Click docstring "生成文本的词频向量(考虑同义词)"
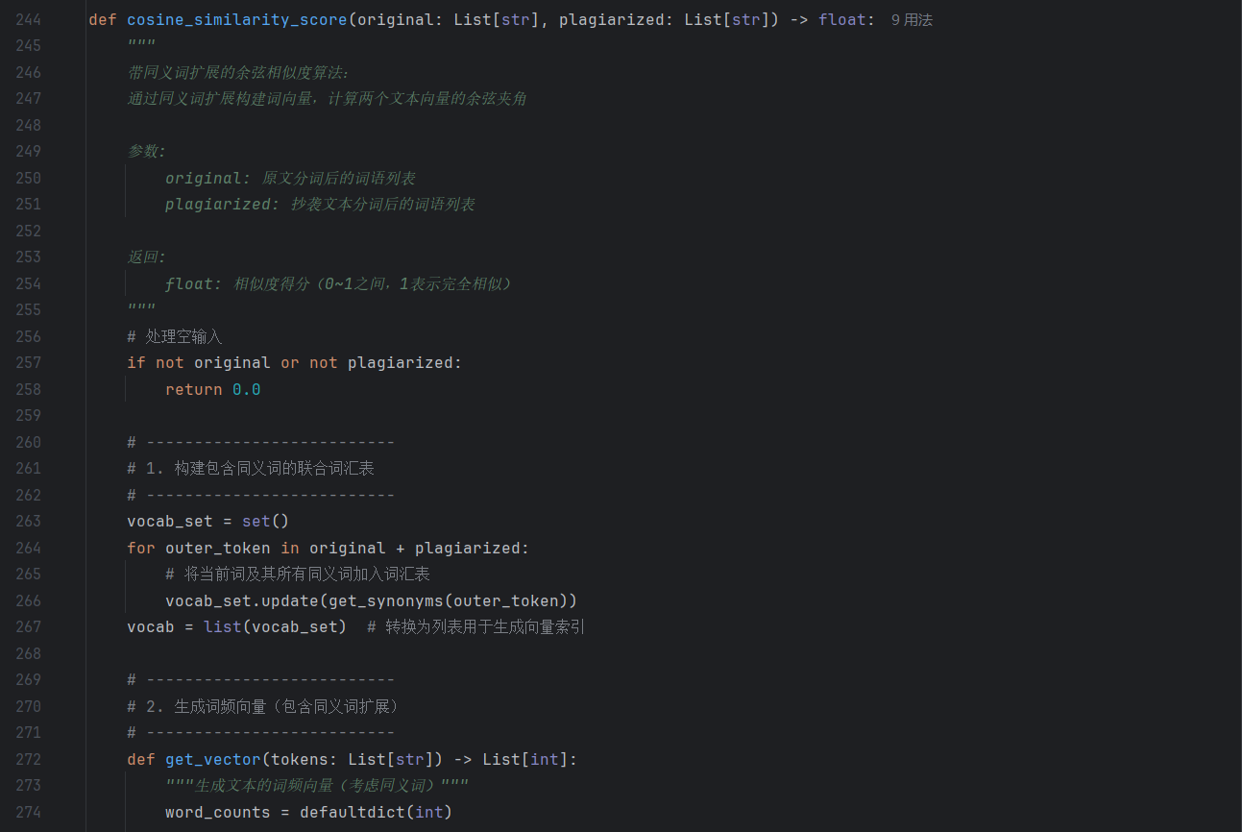The height and width of the screenshot is (832, 1242). click(x=317, y=785)
